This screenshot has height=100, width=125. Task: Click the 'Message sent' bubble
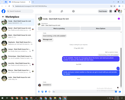tap(47, 39)
